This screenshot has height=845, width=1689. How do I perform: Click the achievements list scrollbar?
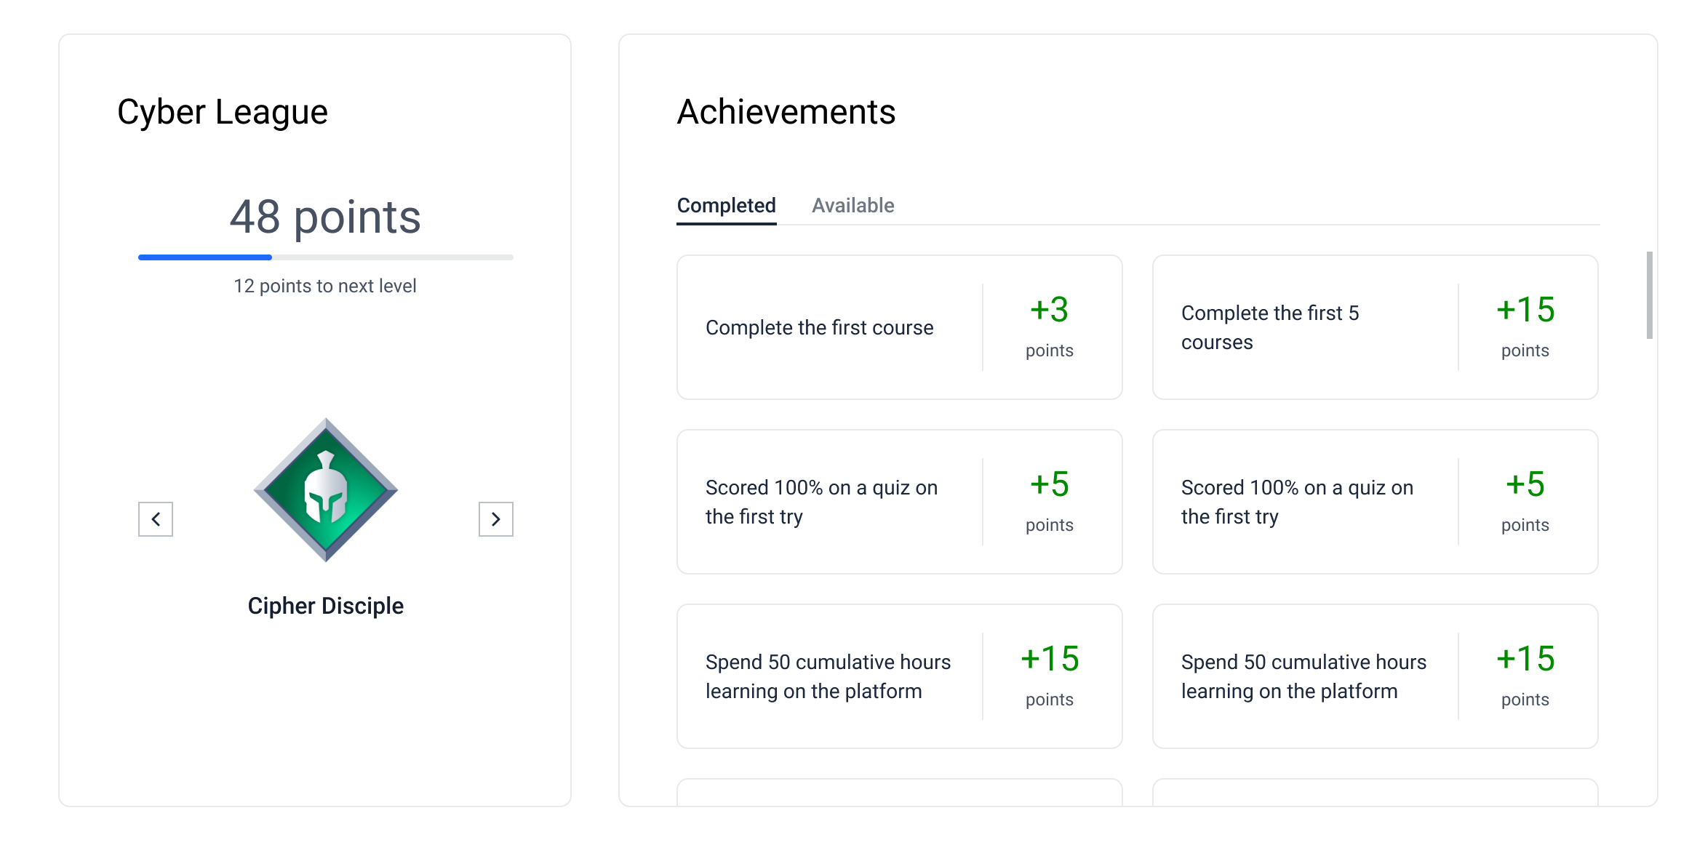[x=1649, y=295]
